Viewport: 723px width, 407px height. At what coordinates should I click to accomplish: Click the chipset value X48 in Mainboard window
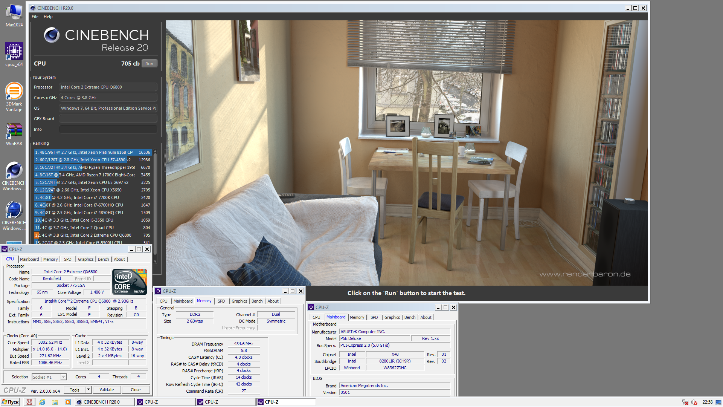pyautogui.click(x=395, y=354)
